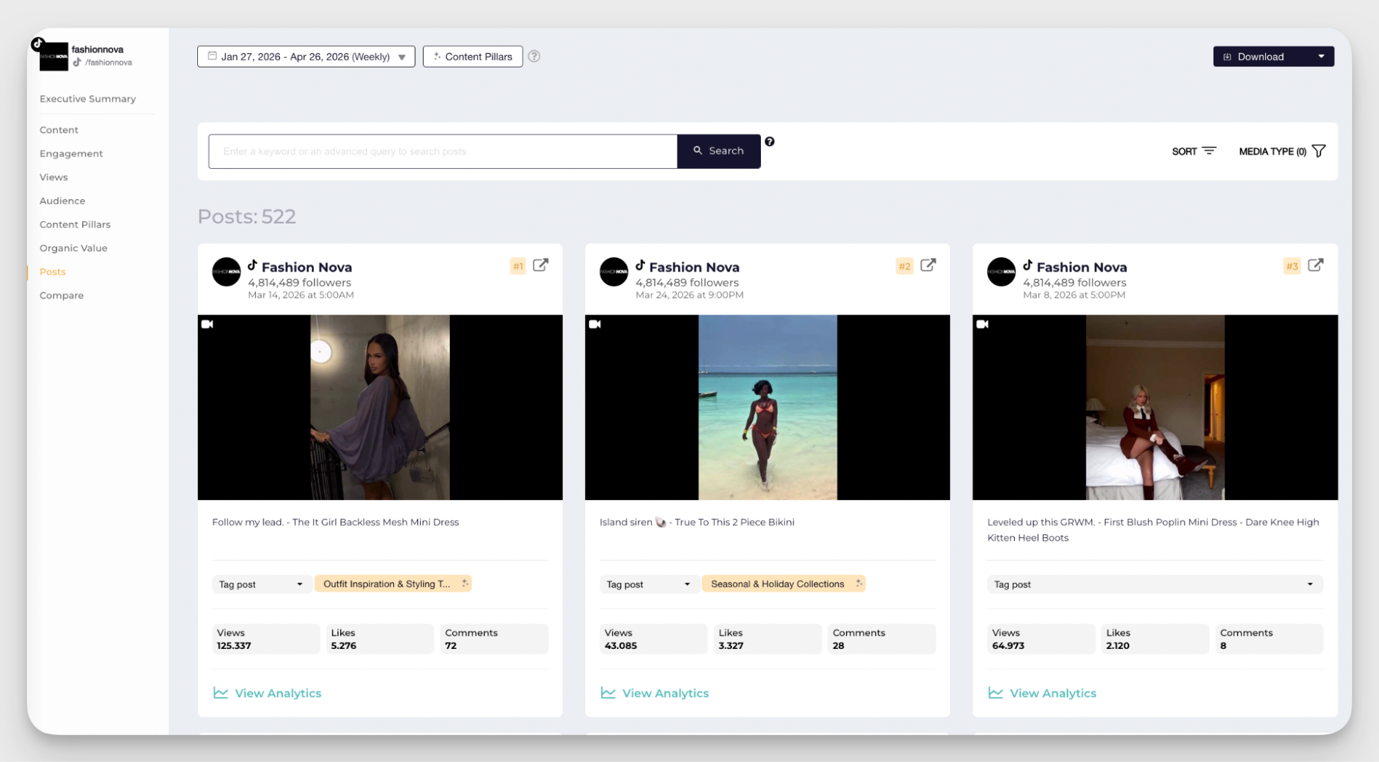The image size is (1379, 762).
Task: Open the GRWM Poplin Mini Dress thumbnail
Action: pos(1155,408)
